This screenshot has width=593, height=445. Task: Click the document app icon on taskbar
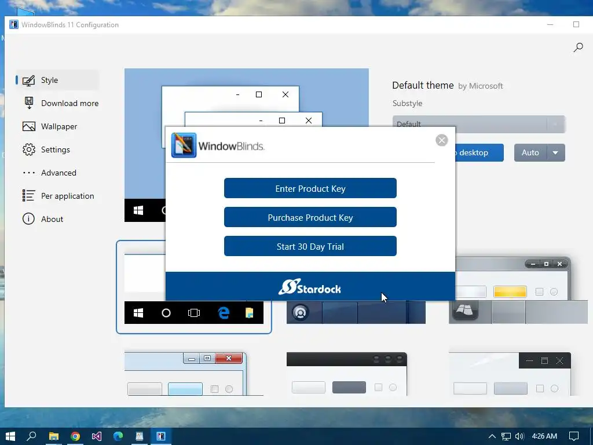[x=140, y=436]
